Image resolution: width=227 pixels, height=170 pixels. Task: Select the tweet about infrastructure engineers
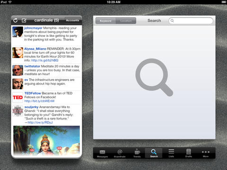pyautogui.click(x=50, y=82)
